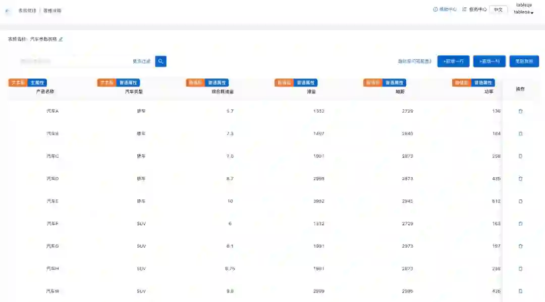545x302 pixels.
Task: Click the 普通属性 tag on 功率 column
Action: (483, 83)
